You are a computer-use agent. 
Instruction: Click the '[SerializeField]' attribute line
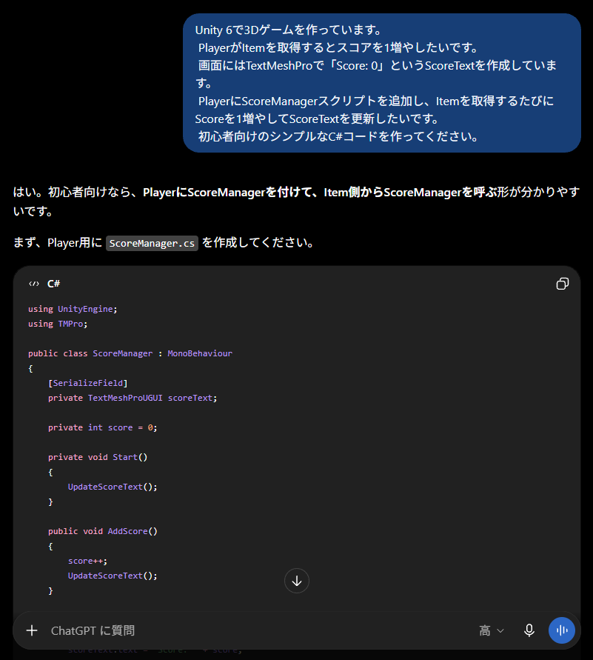87,383
